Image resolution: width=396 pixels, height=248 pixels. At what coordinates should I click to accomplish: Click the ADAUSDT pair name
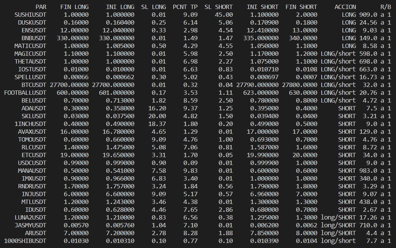34,108
